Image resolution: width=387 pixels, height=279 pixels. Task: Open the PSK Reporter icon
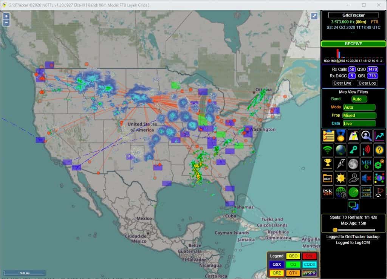click(x=327, y=192)
